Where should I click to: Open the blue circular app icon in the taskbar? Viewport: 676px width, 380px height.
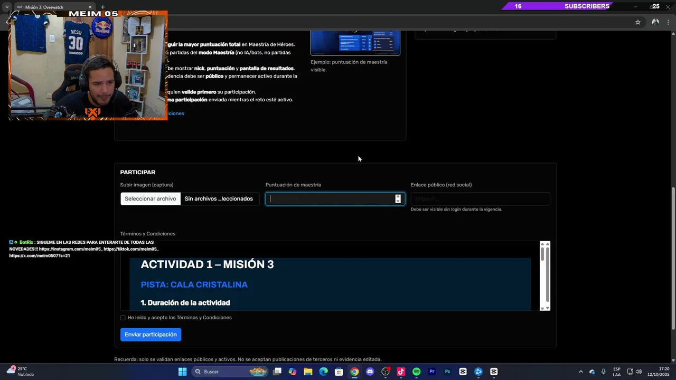pos(478,372)
